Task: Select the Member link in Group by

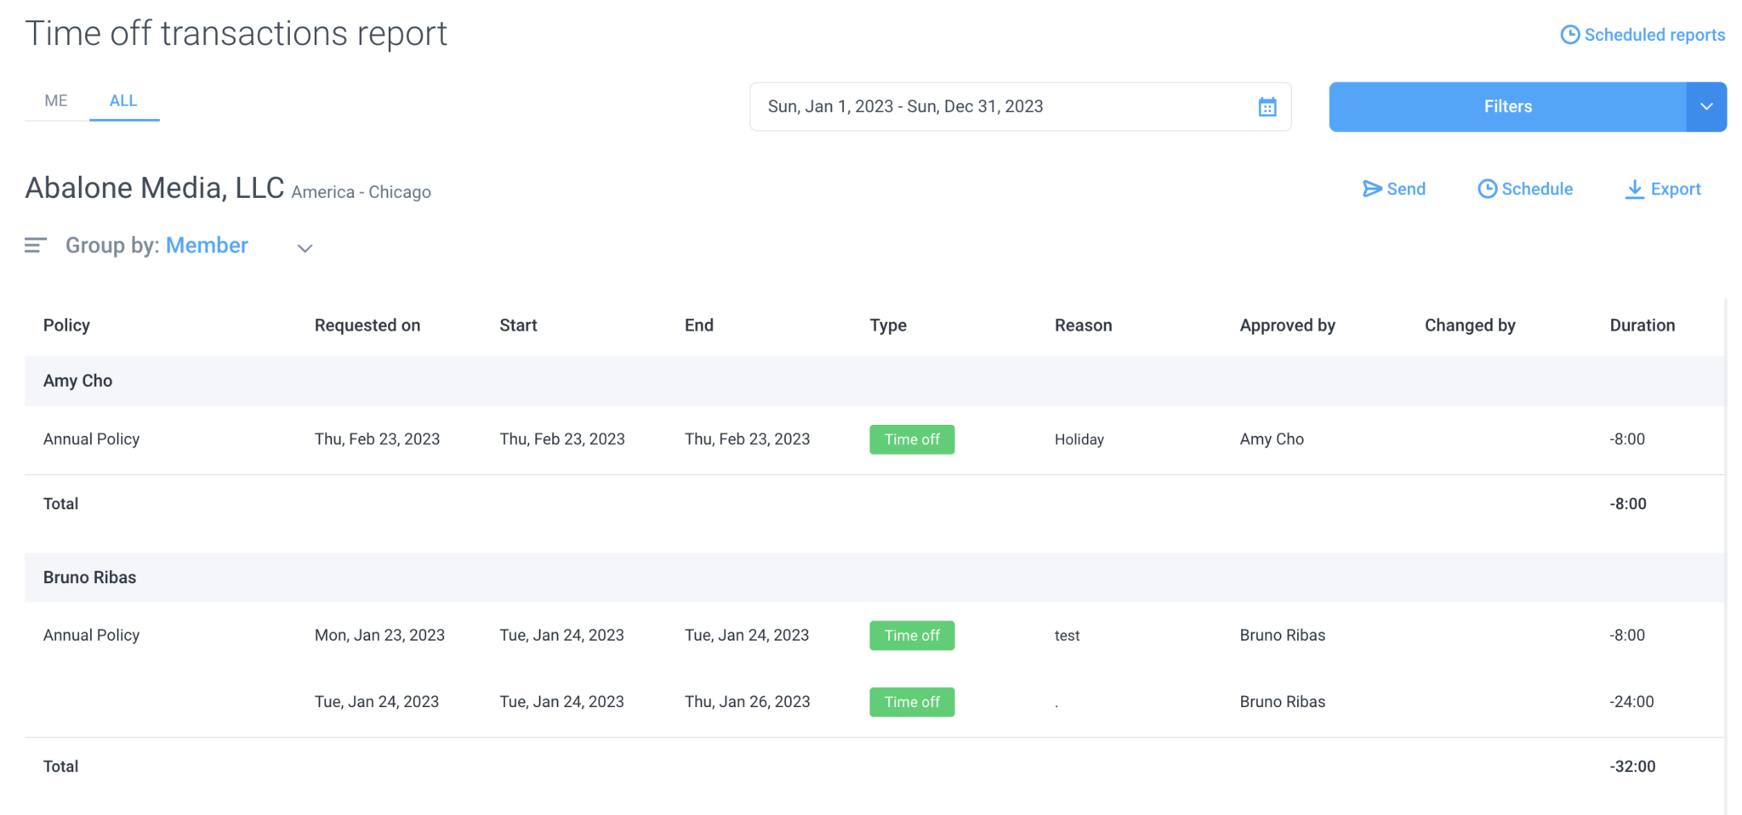Action: pyautogui.click(x=207, y=245)
